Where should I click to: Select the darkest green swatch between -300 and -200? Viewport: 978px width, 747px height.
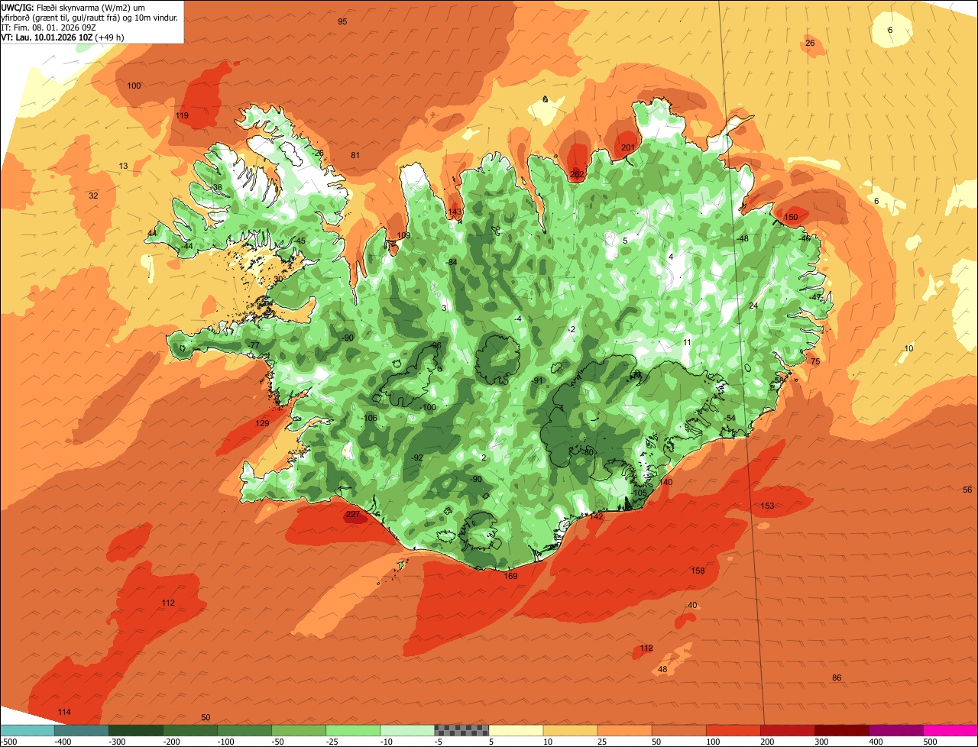(x=135, y=730)
